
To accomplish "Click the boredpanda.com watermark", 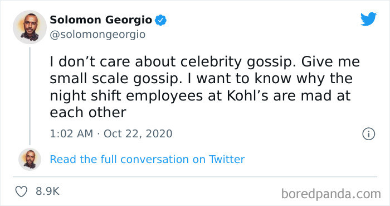I will (x=331, y=194).
